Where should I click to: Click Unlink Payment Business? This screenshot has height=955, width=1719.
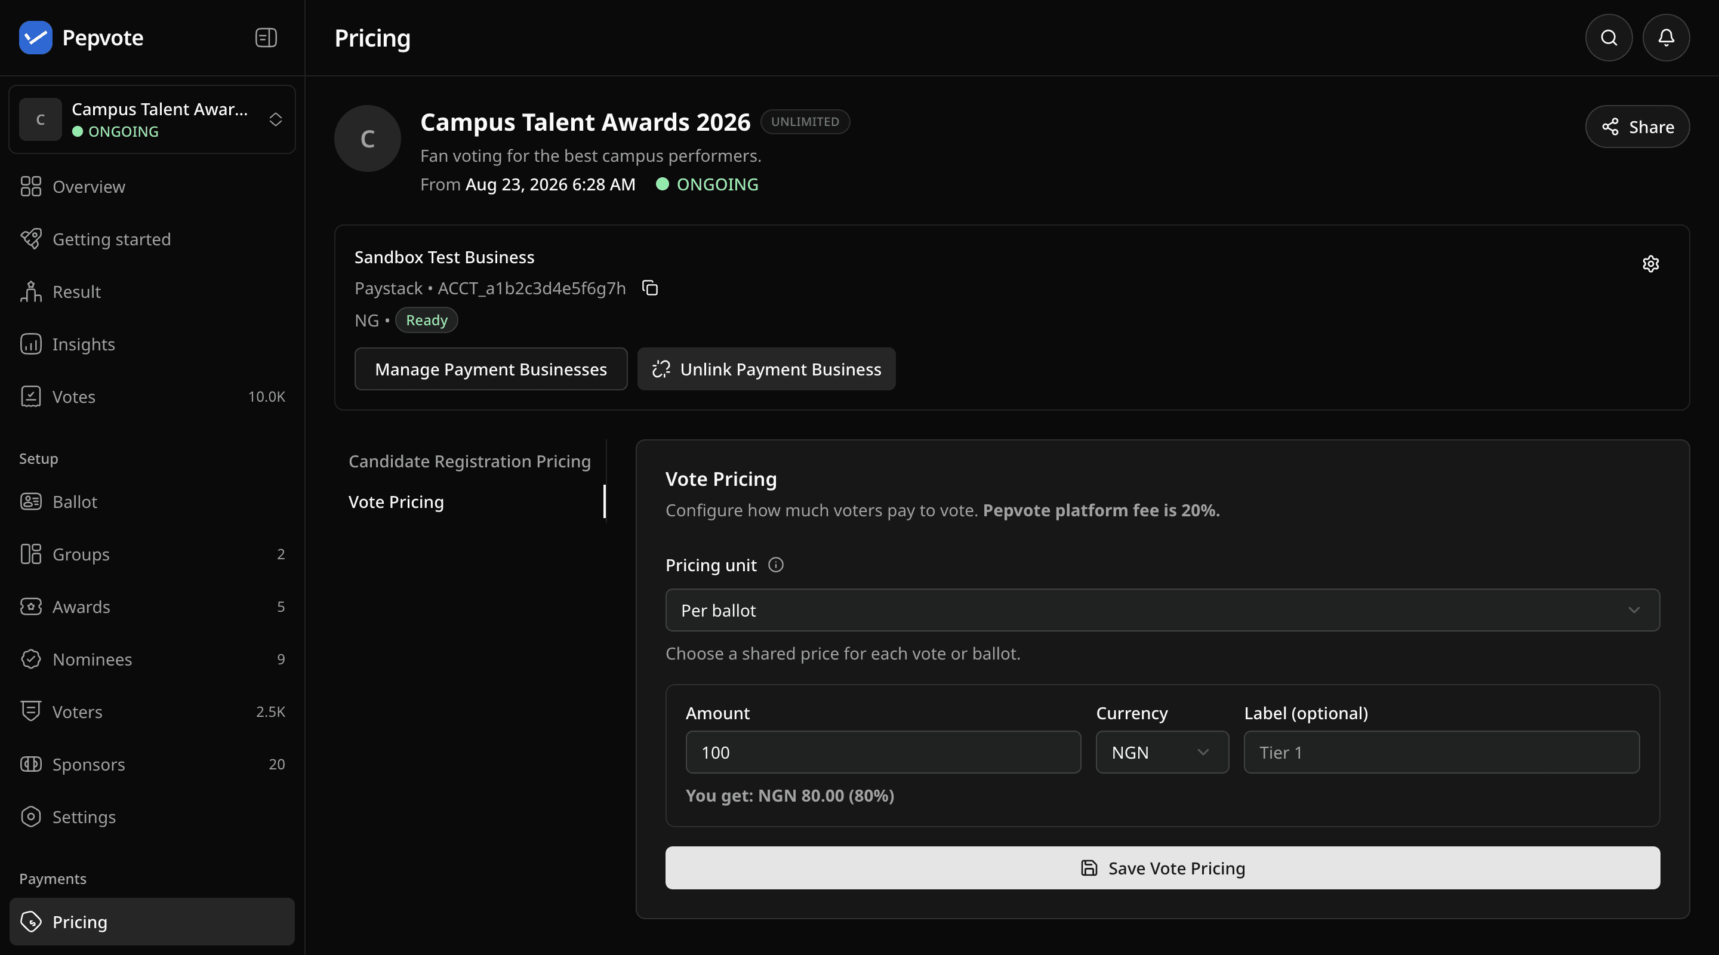[x=766, y=369]
